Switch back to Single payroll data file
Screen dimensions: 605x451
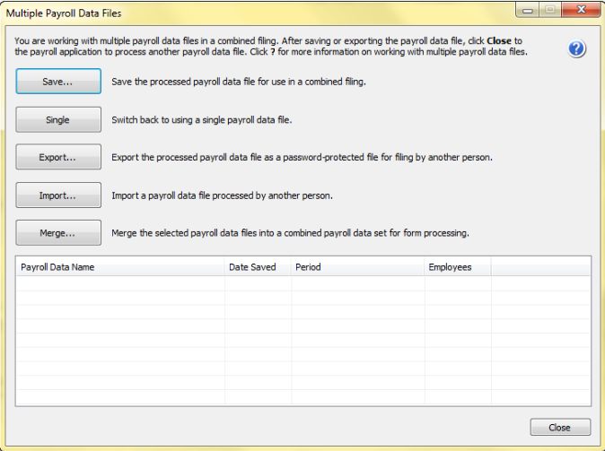(57, 119)
